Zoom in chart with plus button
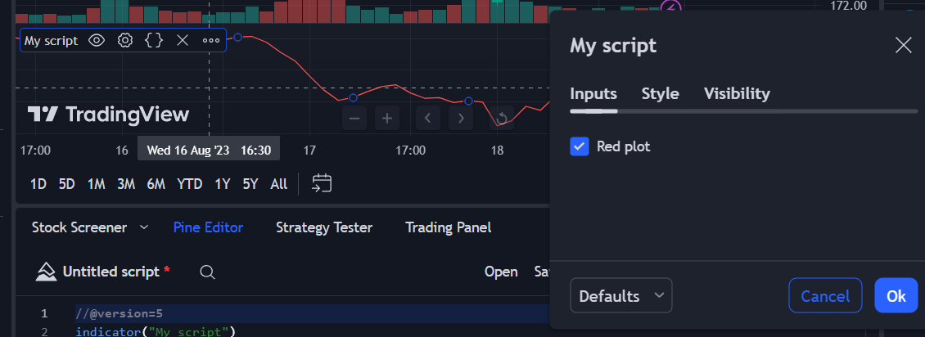 pyautogui.click(x=387, y=119)
